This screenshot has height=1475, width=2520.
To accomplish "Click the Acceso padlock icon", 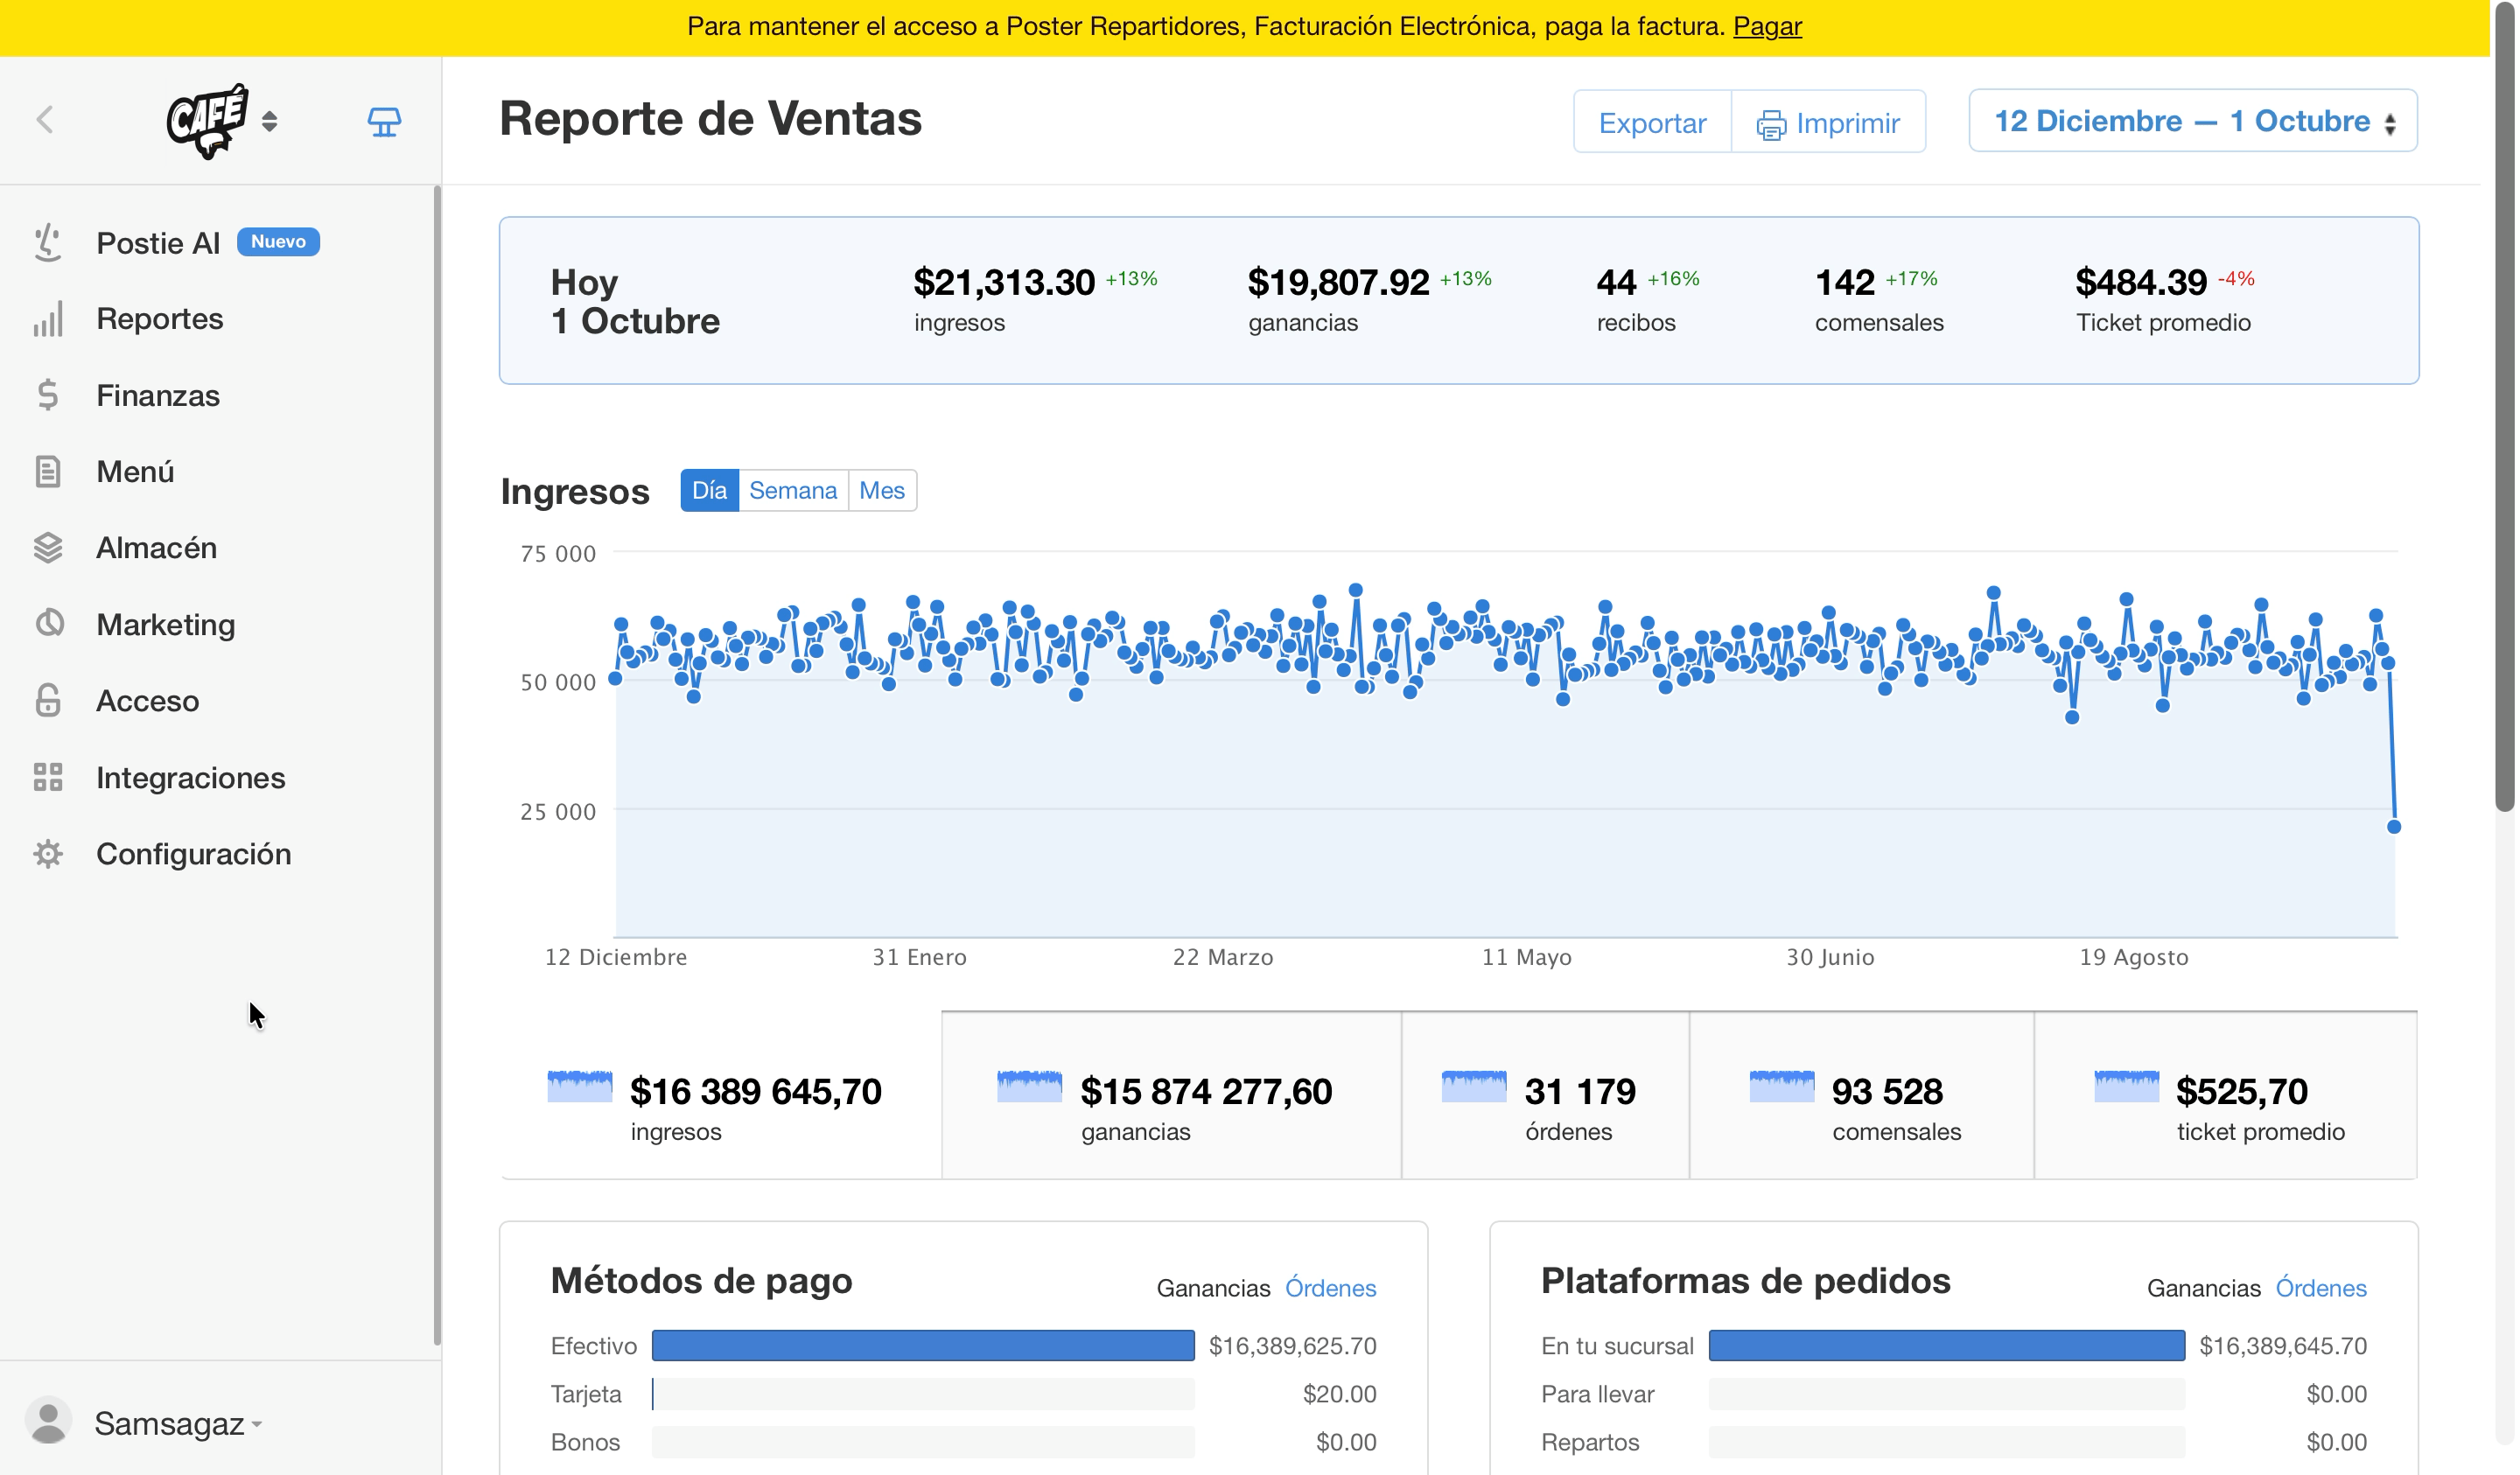I will [x=48, y=700].
